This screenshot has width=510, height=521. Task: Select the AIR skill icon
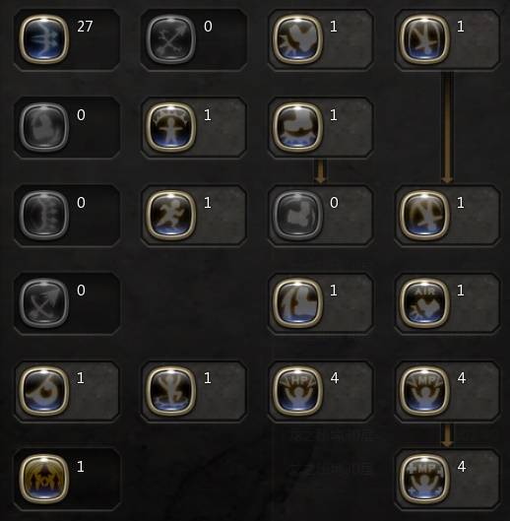tap(424, 303)
